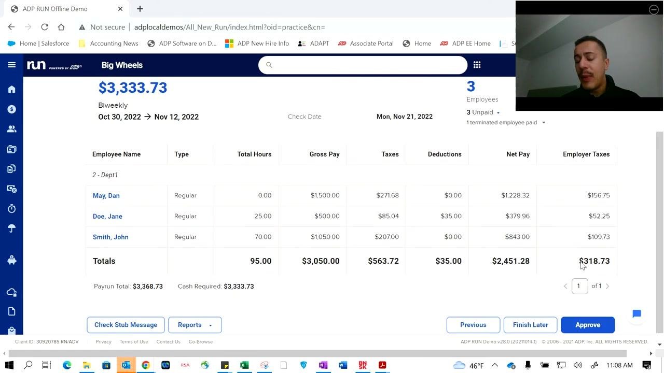Open the apps grid launcher icon
The width and height of the screenshot is (664, 373).
pos(477,65)
